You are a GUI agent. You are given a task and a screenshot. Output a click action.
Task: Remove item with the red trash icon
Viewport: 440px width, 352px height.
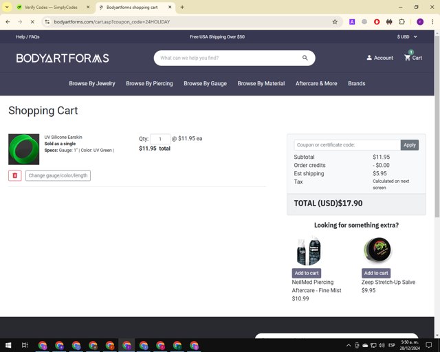15,175
